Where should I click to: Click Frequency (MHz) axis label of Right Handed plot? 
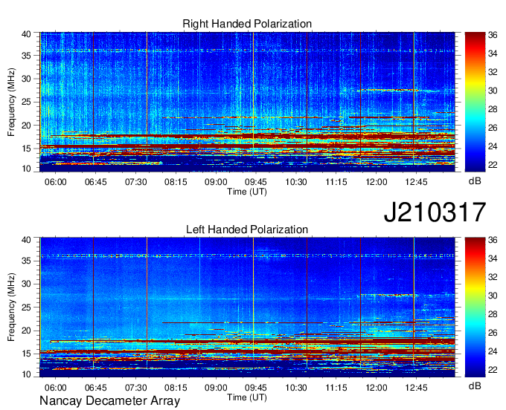[x=11, y=102]
